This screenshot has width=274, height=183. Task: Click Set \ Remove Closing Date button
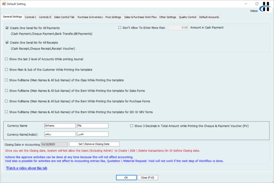point(94,144)
